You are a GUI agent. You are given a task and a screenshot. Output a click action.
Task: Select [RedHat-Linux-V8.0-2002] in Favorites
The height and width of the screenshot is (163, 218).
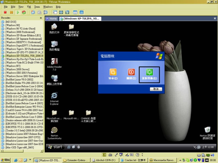pos(19,80)
